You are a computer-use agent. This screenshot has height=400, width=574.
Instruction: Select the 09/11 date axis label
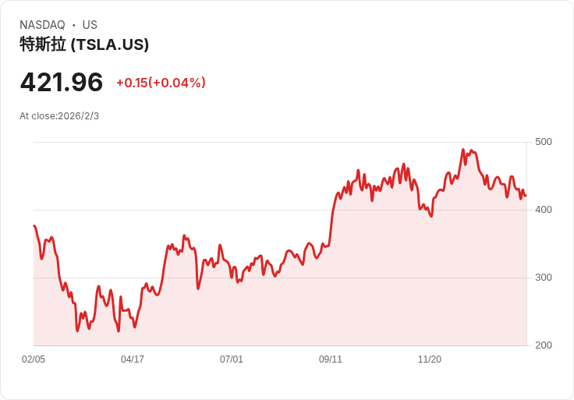coord(331,359)
